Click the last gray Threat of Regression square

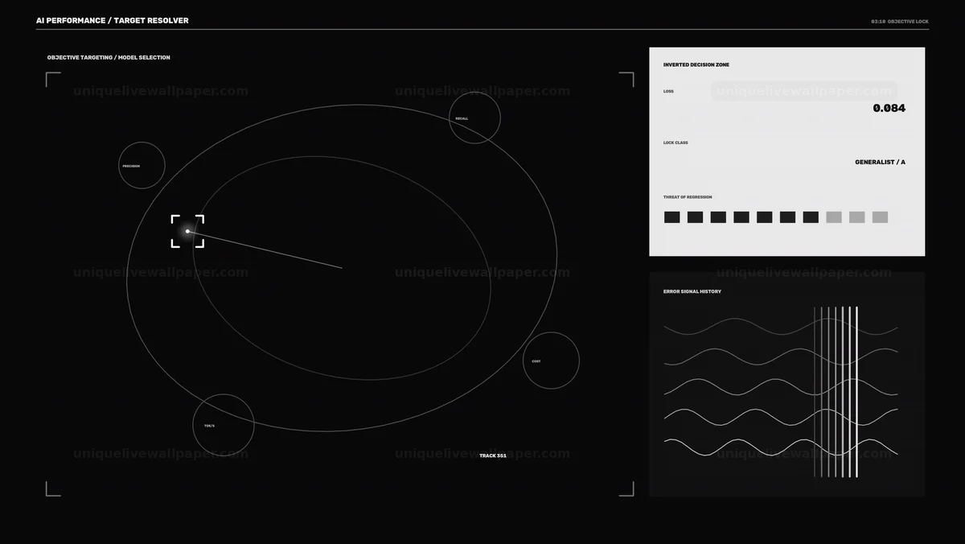[x=880, y=217]
